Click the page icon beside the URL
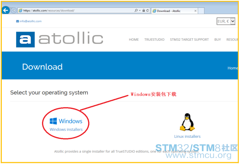The width and height of the screenshot is (240, 164). [20, 10]
